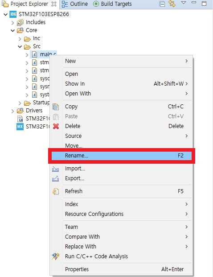Minimize the Project Explorer view
Image resolution: width=213 pixels, height=277 pixels.
[x=194, y=3]
